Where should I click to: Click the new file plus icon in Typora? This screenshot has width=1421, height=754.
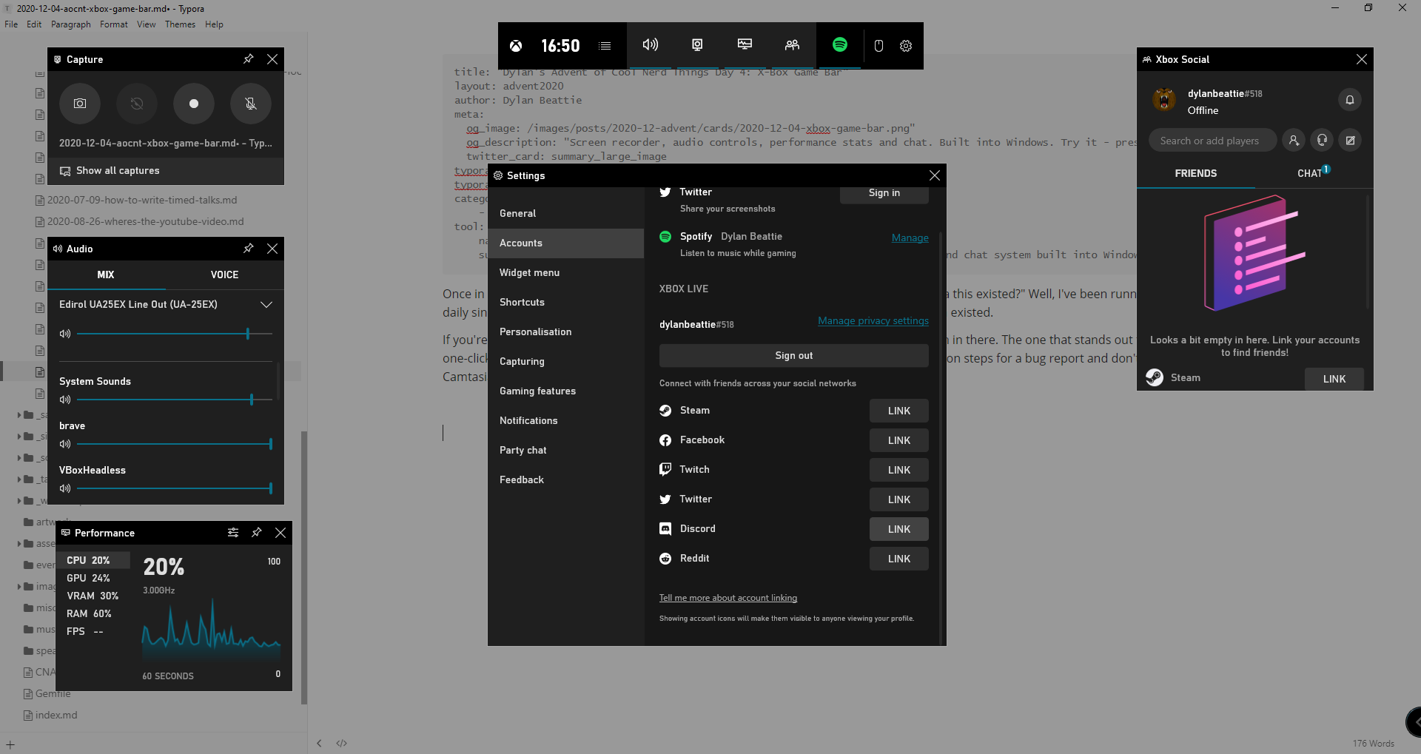[x=10, y=744]
